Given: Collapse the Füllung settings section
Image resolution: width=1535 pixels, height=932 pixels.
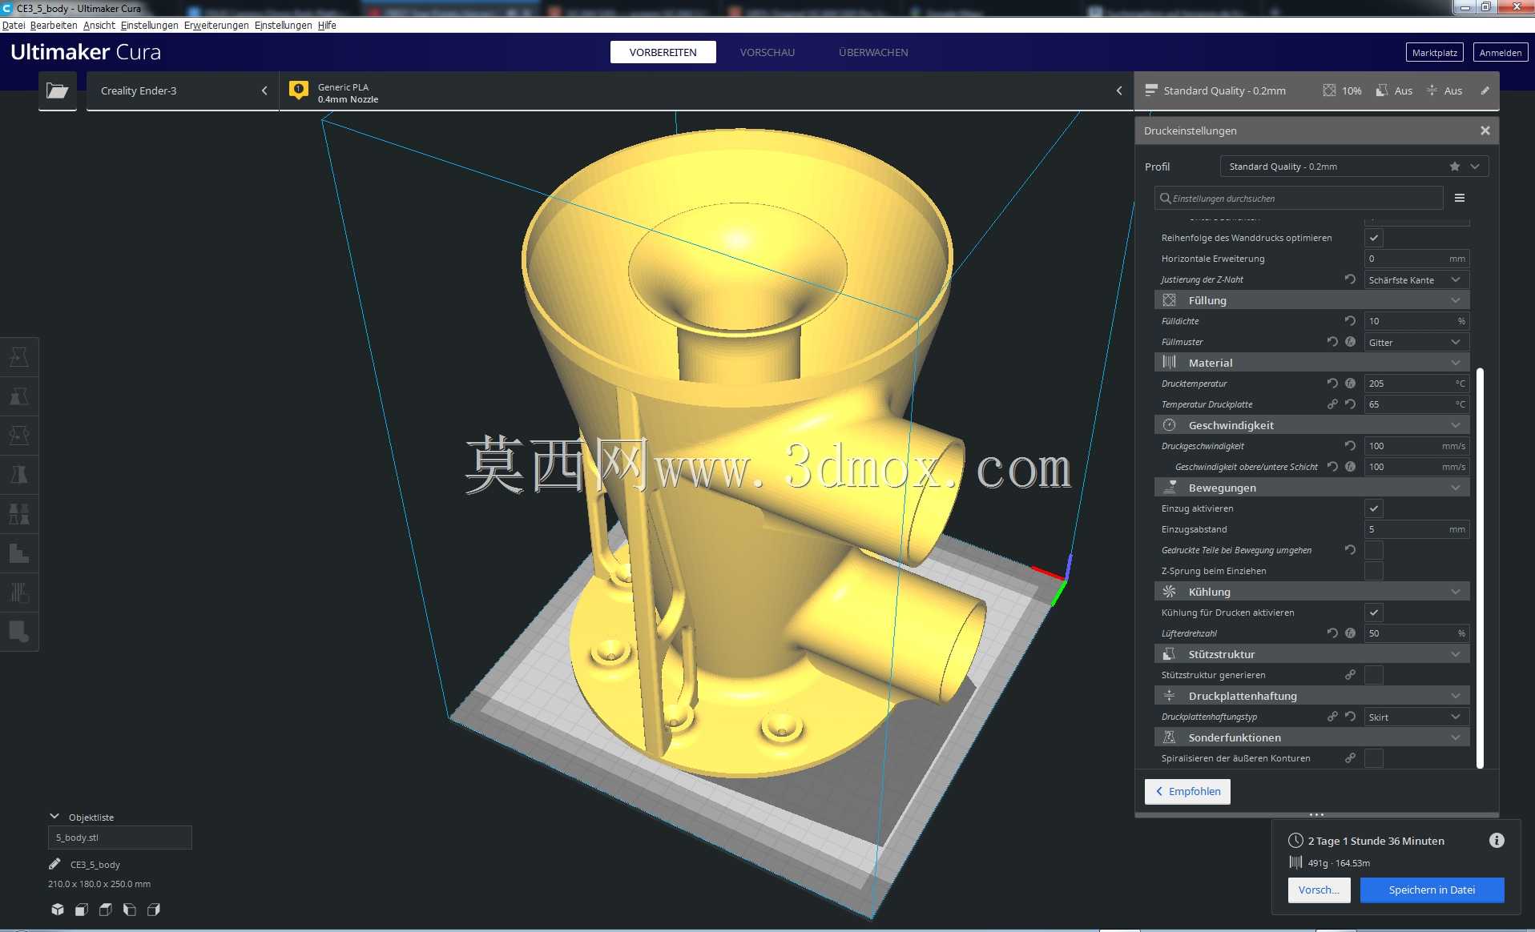Looking at the screenshot, I should coord(1311,300).
